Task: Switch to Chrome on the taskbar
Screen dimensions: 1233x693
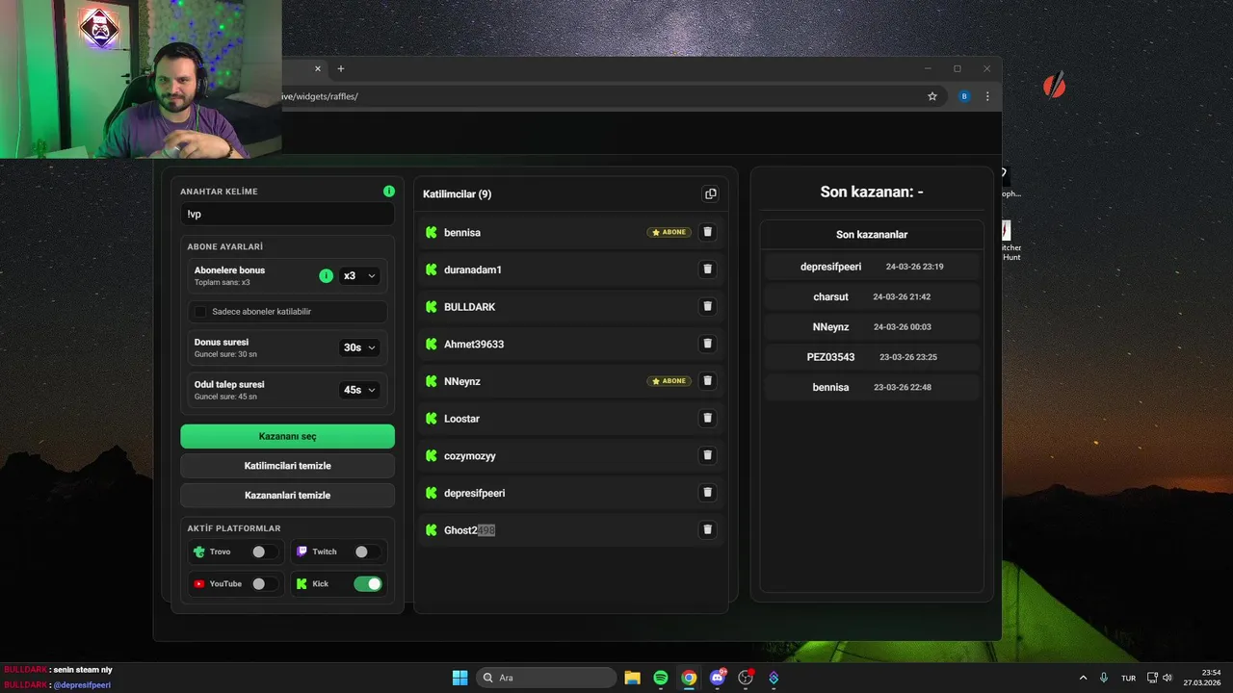Action: [689, 678]
